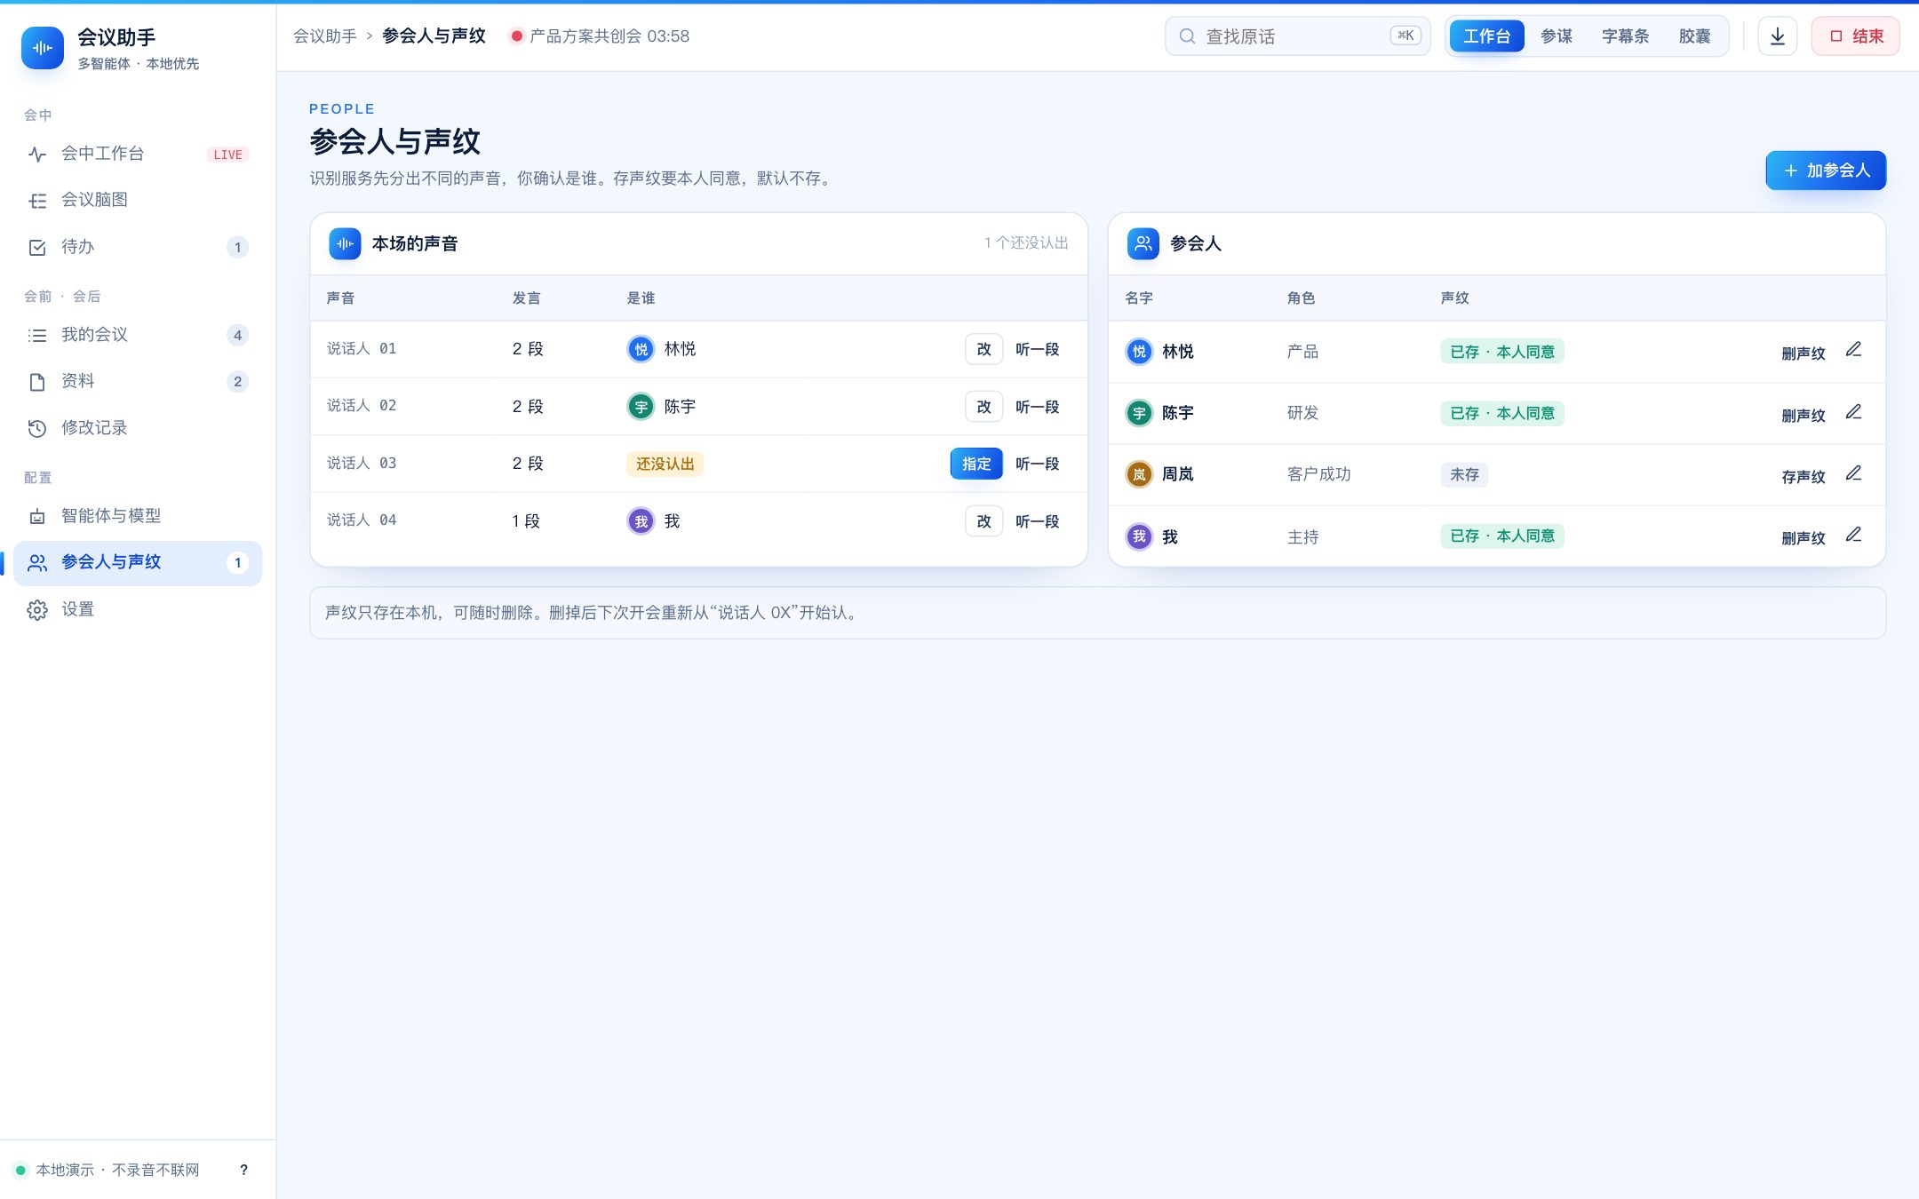Click 指定 for 说话人 03
1919x1199 pixels.
(x=976, y=464)
